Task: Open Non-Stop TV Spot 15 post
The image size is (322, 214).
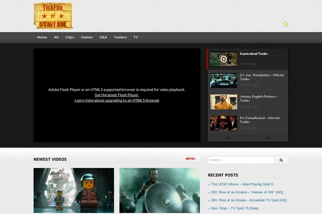Action: (235, 208)
